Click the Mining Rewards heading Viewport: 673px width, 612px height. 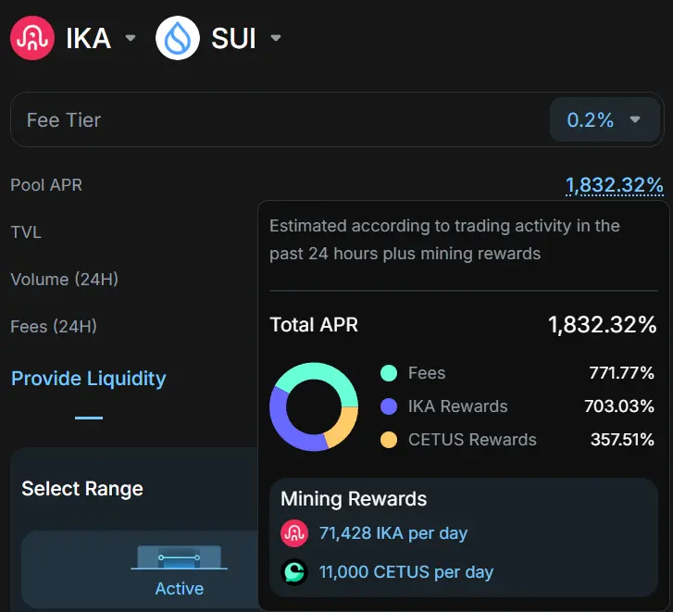[x=354, y=499]
